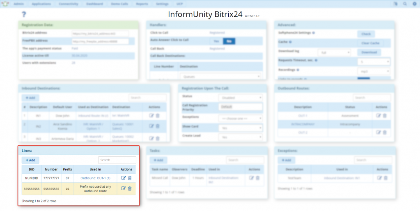Click the Softphone24 Settings info icon

pyautogui.click(x=313, y=33)
